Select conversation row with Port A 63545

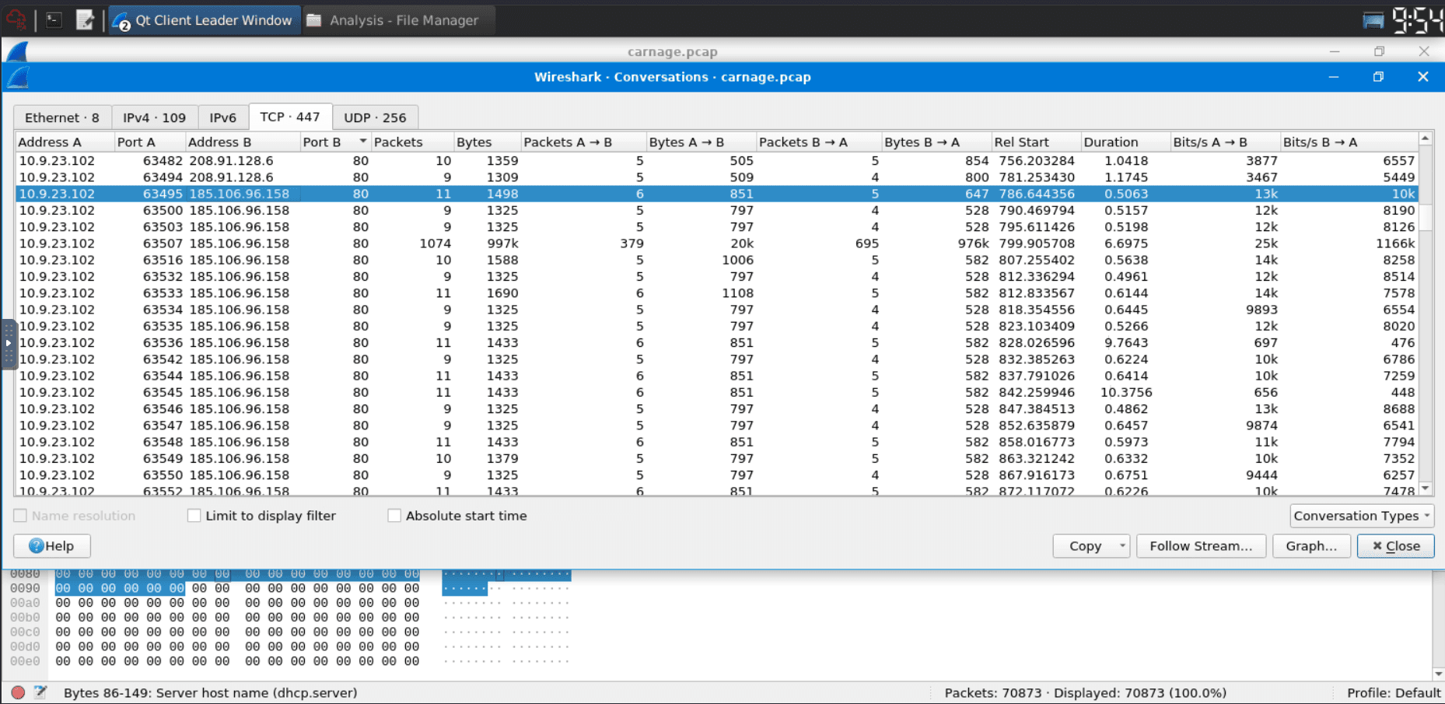click(x=716, y=393)
